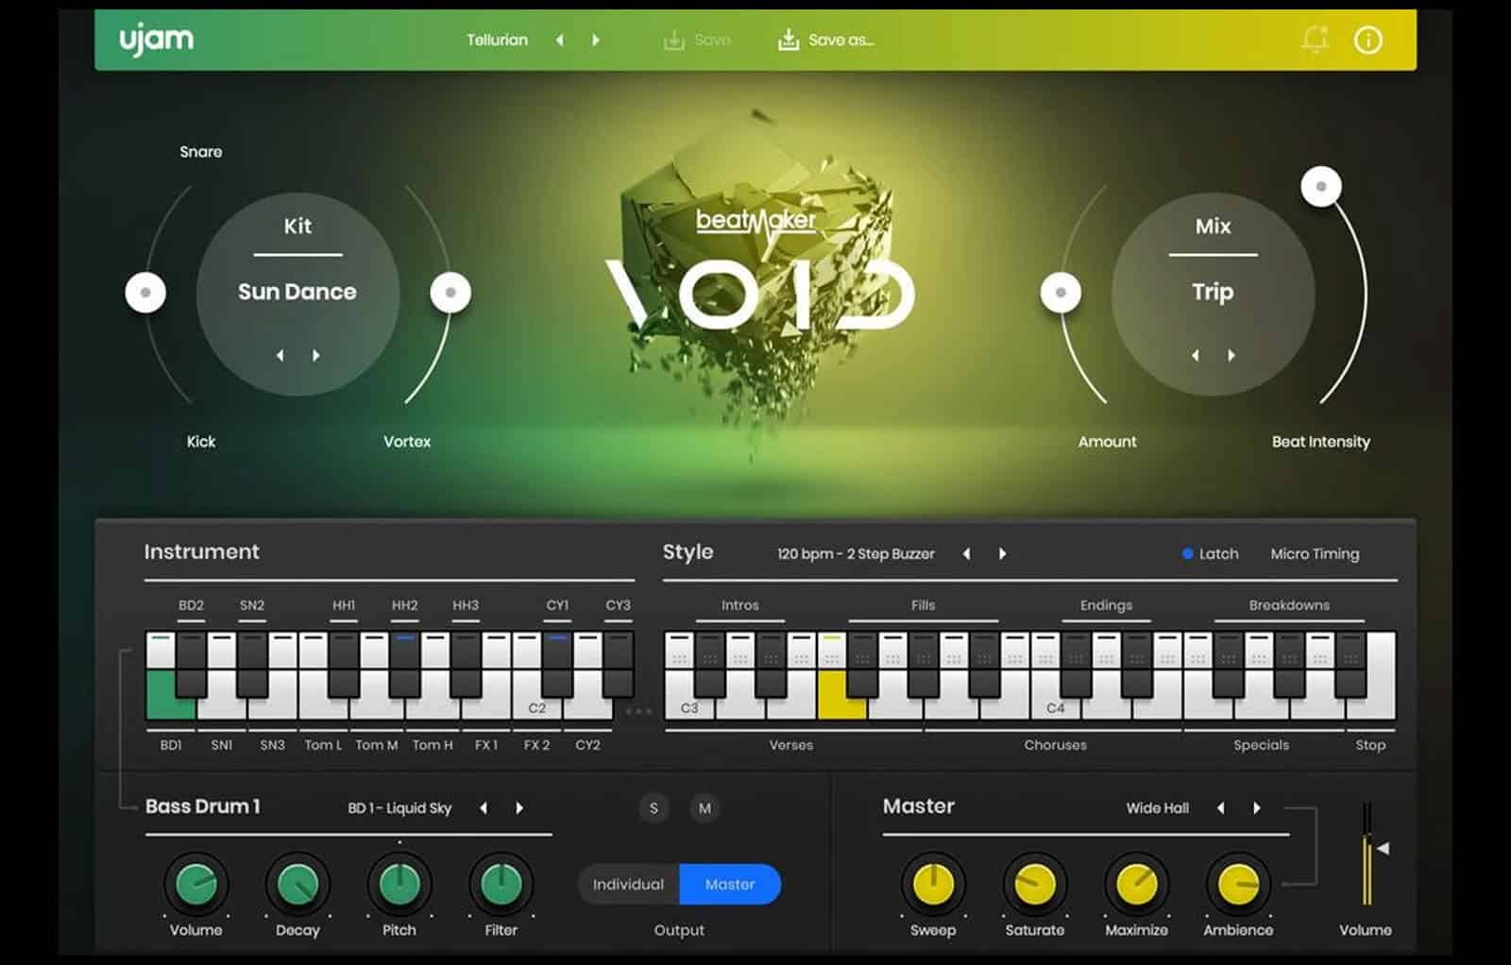This screenshot has height=965, width=1511.
Task: Click the C3 key on style keyboard
Action: pos(689,708)
